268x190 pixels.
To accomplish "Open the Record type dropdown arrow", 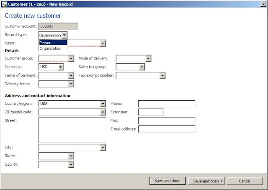I will tap(64, 35).
